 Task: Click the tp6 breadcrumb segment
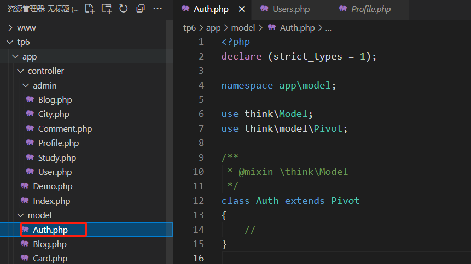(189, 28)
